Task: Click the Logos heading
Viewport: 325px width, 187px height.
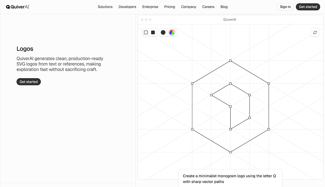Action: (25, 49)
